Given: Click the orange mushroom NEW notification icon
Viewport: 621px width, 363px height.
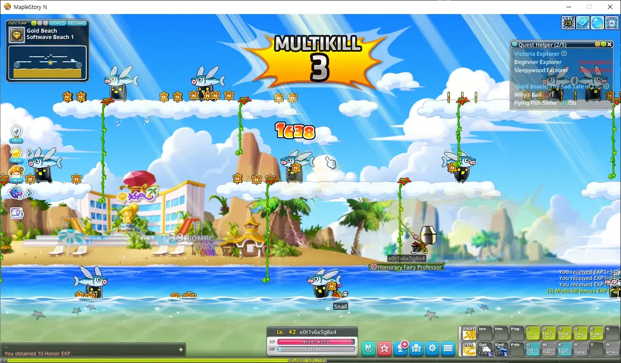Looking at the screenshot, I should coord(16,175).
